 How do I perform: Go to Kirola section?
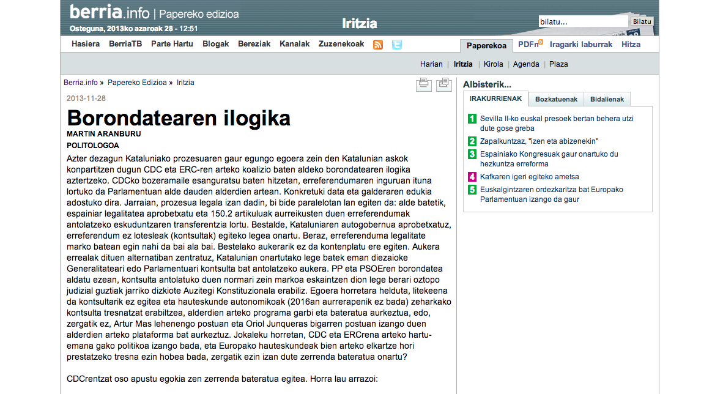[x=494, y=64]
